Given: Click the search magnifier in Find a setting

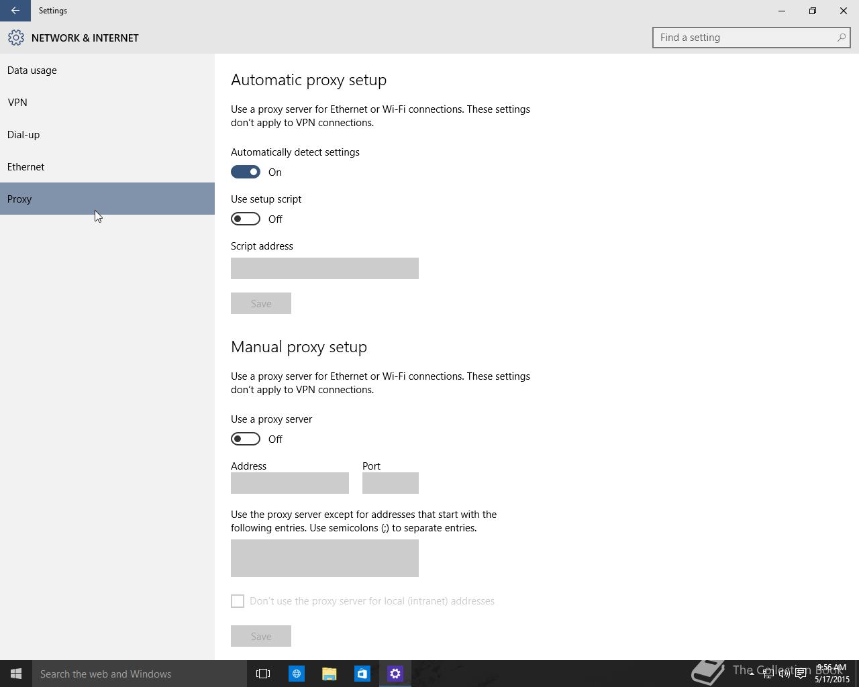Looking at the screenshot, I should [x=841, y=38].
